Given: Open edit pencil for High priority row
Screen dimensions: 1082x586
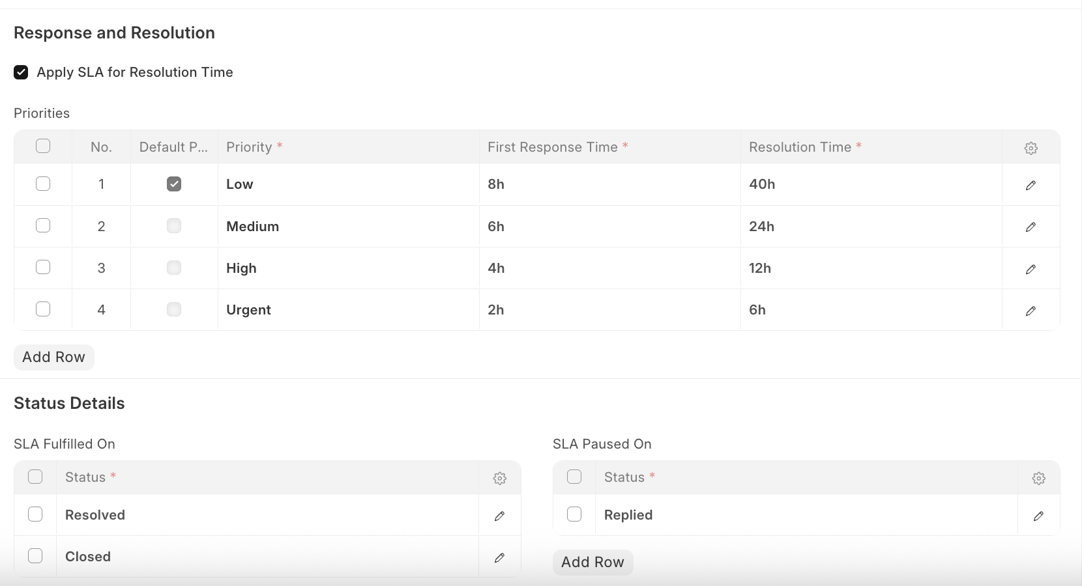Looking at the screenshot, I should (1031, 269).
